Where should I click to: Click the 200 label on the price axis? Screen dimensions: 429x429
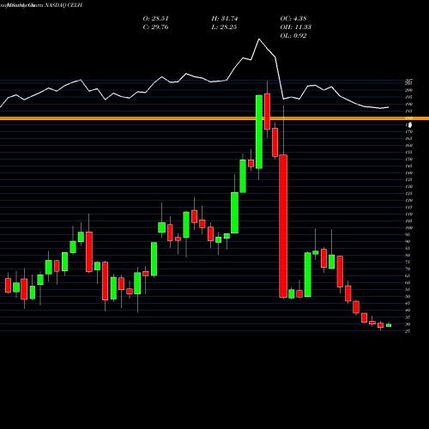point(409,90)
